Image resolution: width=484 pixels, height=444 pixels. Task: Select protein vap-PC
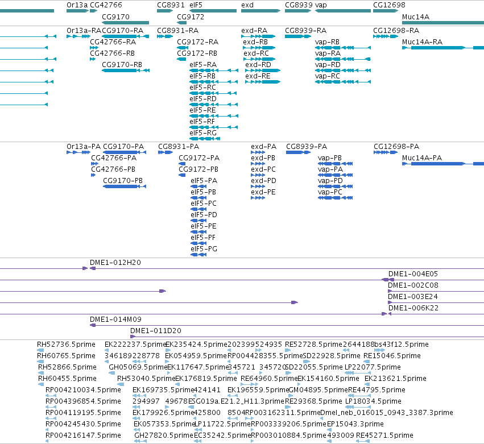pos(335,198)
